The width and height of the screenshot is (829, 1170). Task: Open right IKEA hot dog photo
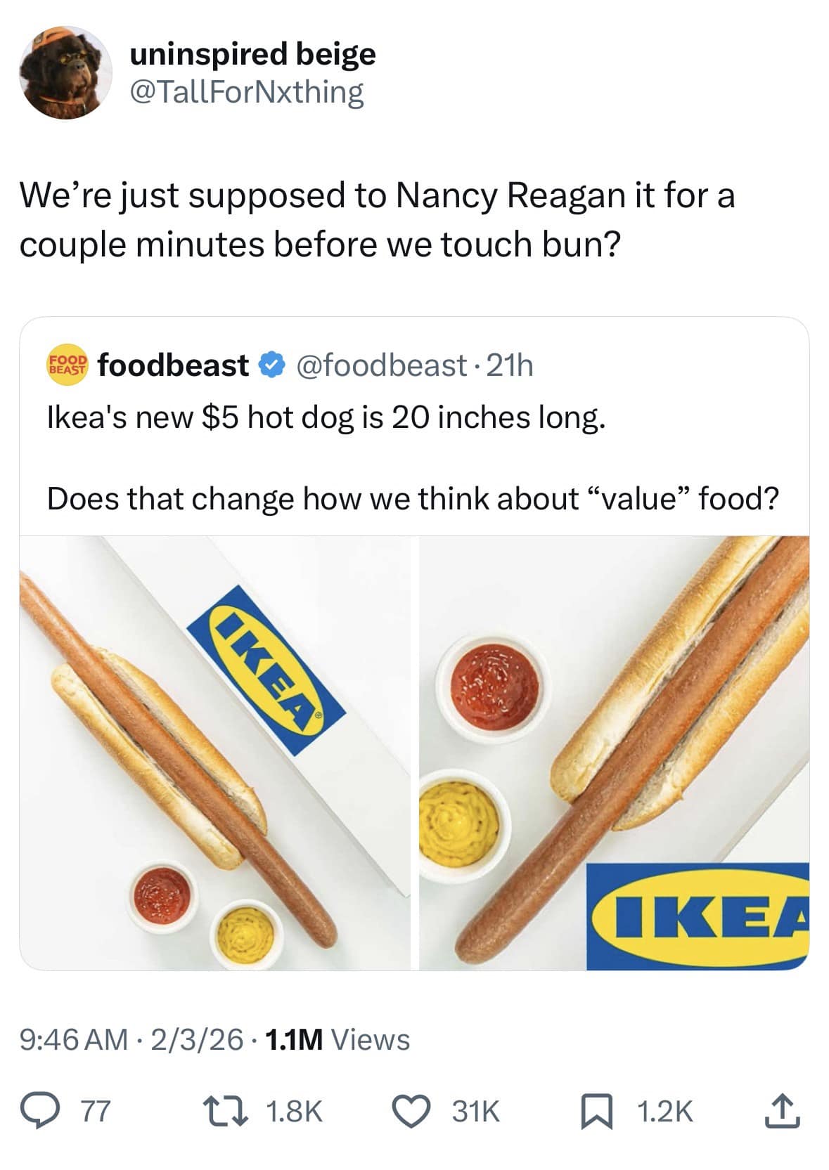tap(614, 753)
